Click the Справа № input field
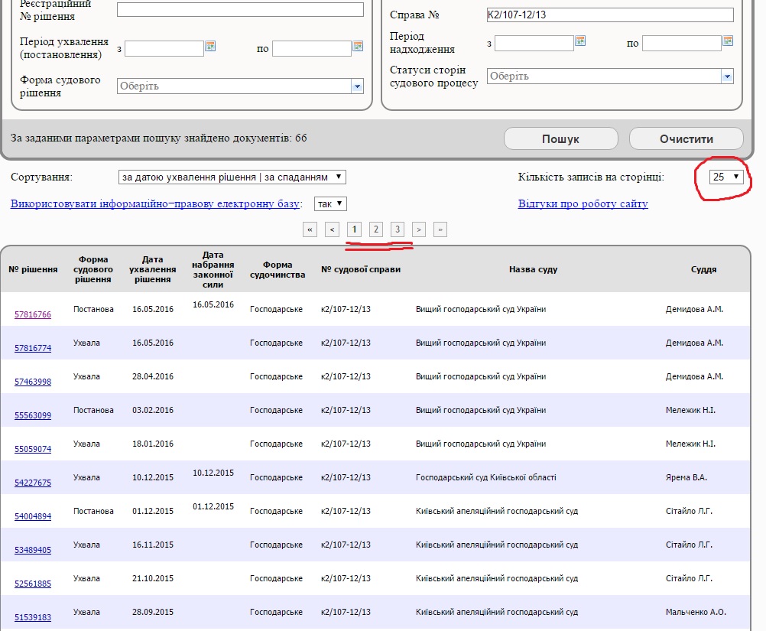Image resolution: width=766 pixels, height=631 pixels. (x=609, y=15)
